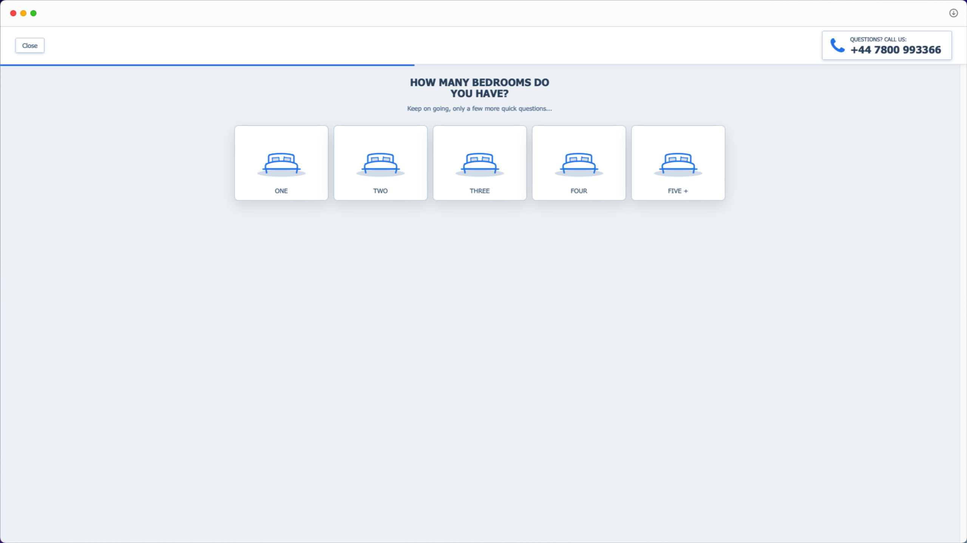Click the bed icon above ONE
967x543 pixels.
click(281, 164)
